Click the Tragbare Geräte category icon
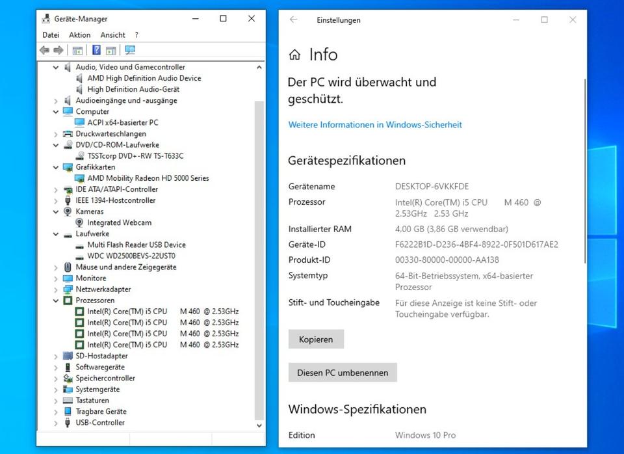This screenshot has width=624, height=454. coord(68,411)
